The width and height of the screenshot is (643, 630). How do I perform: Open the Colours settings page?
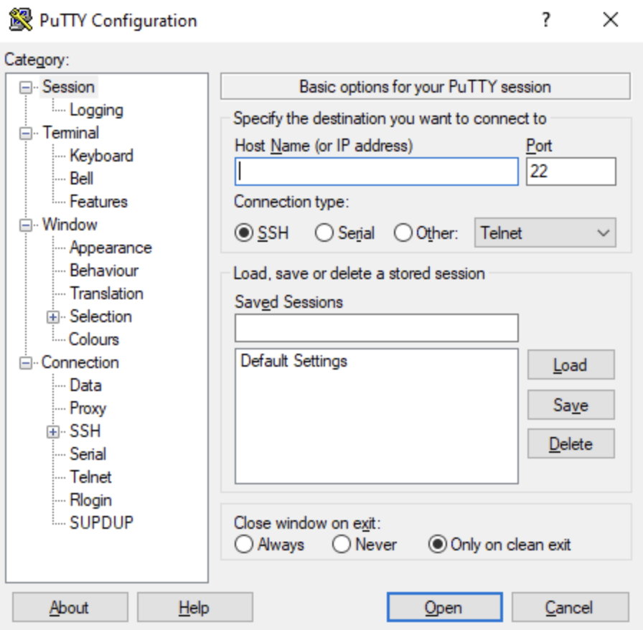point(94,339)
